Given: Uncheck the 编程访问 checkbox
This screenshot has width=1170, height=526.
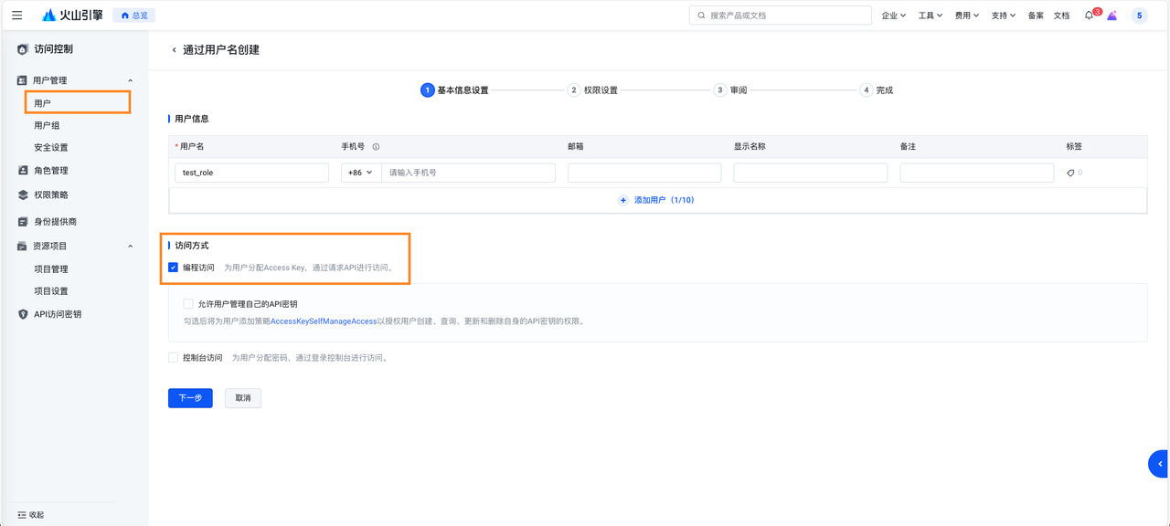Looking at the screenshot, I should tap(174, 268).
